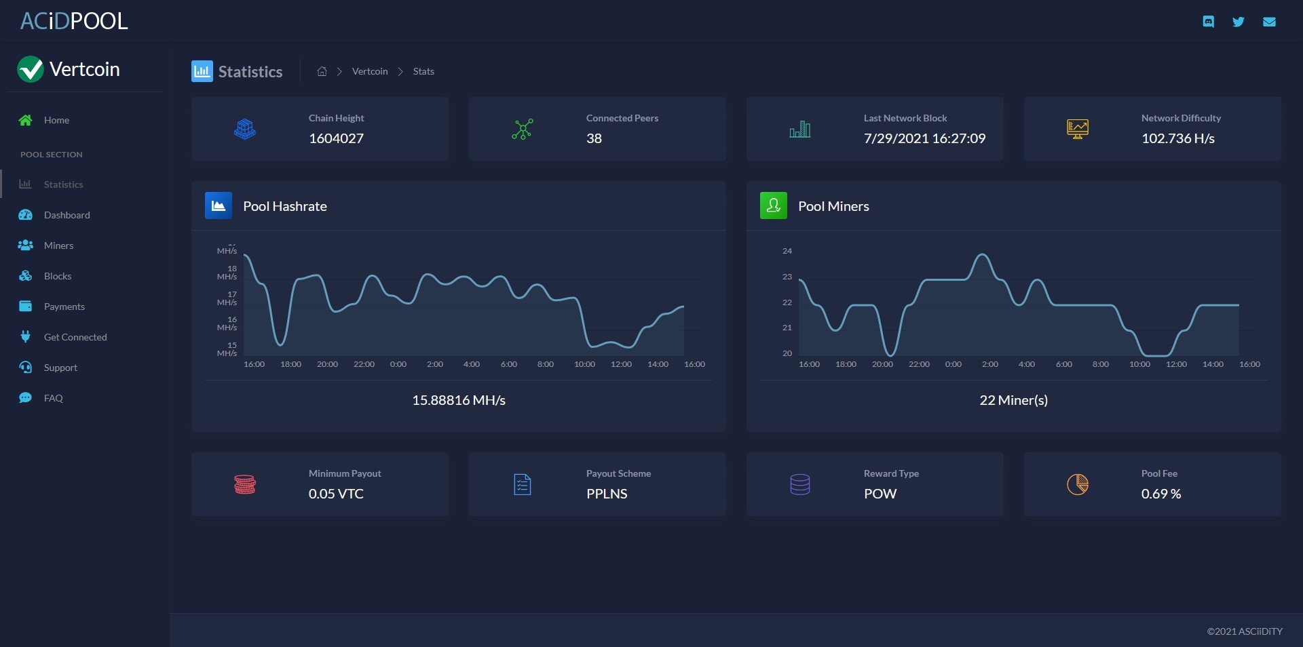This screenshot has height=647, width=1303.
Task: Click the Pool Hashrate graph at 12:00
Action: (x=621, y=344)
